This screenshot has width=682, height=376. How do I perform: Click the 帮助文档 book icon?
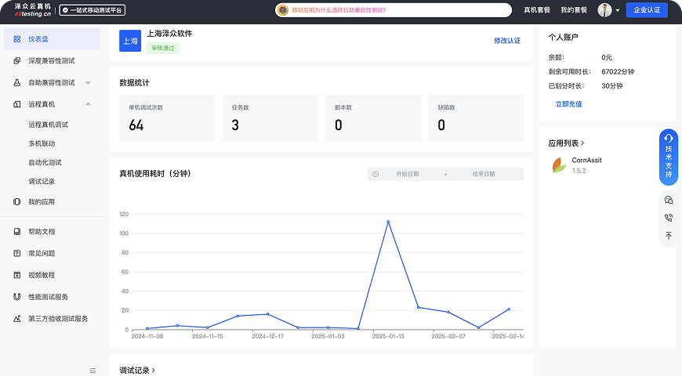17,232
